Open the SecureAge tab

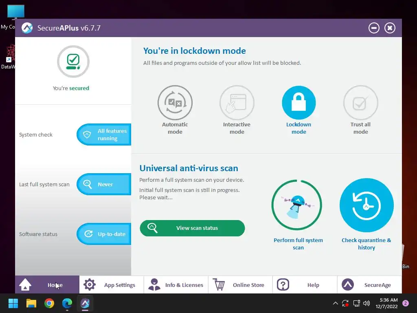[369, 285]
